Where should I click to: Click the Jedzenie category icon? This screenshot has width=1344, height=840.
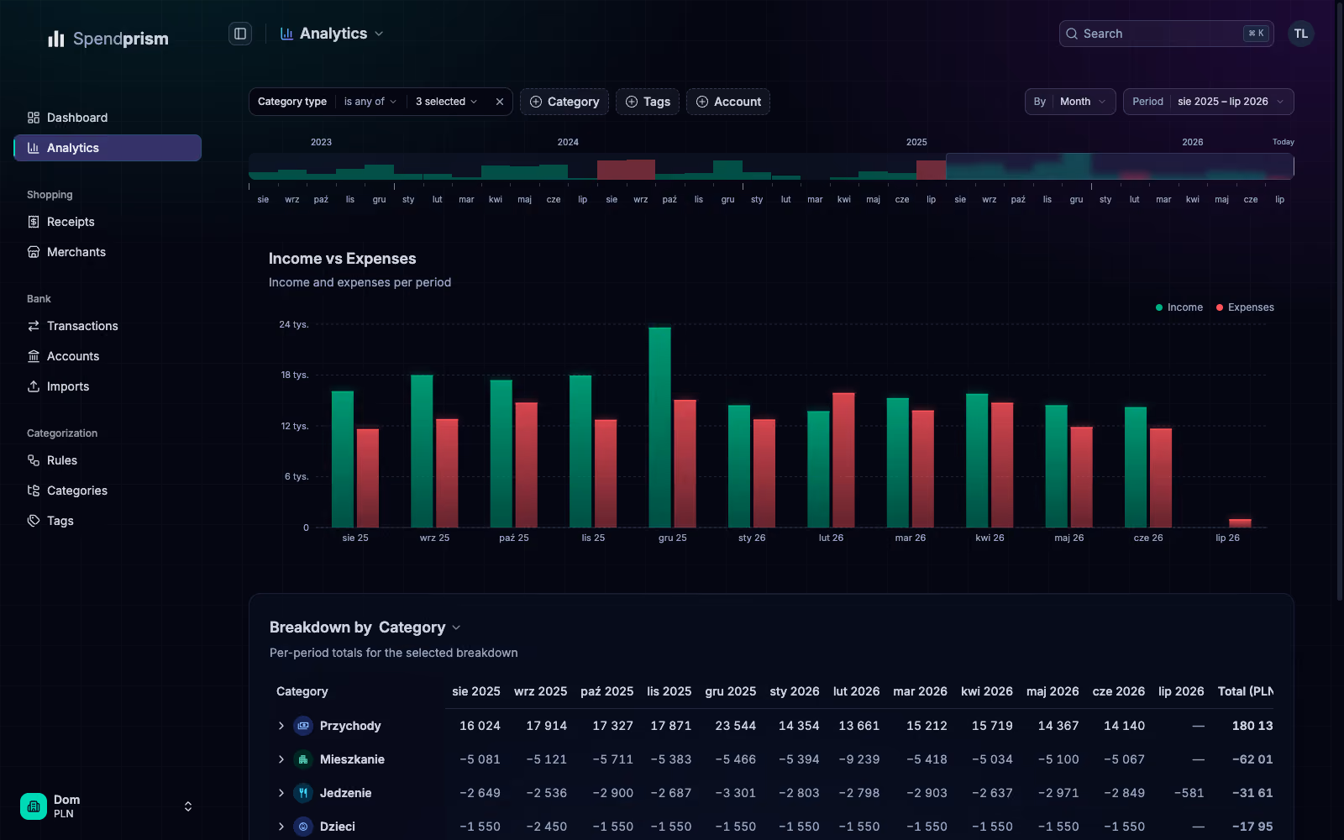pos(303,793)
